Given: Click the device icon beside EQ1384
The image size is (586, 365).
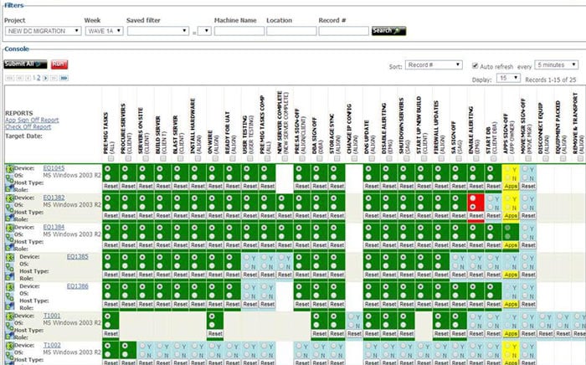Looking at the screenshot, I should coord(9,226).
